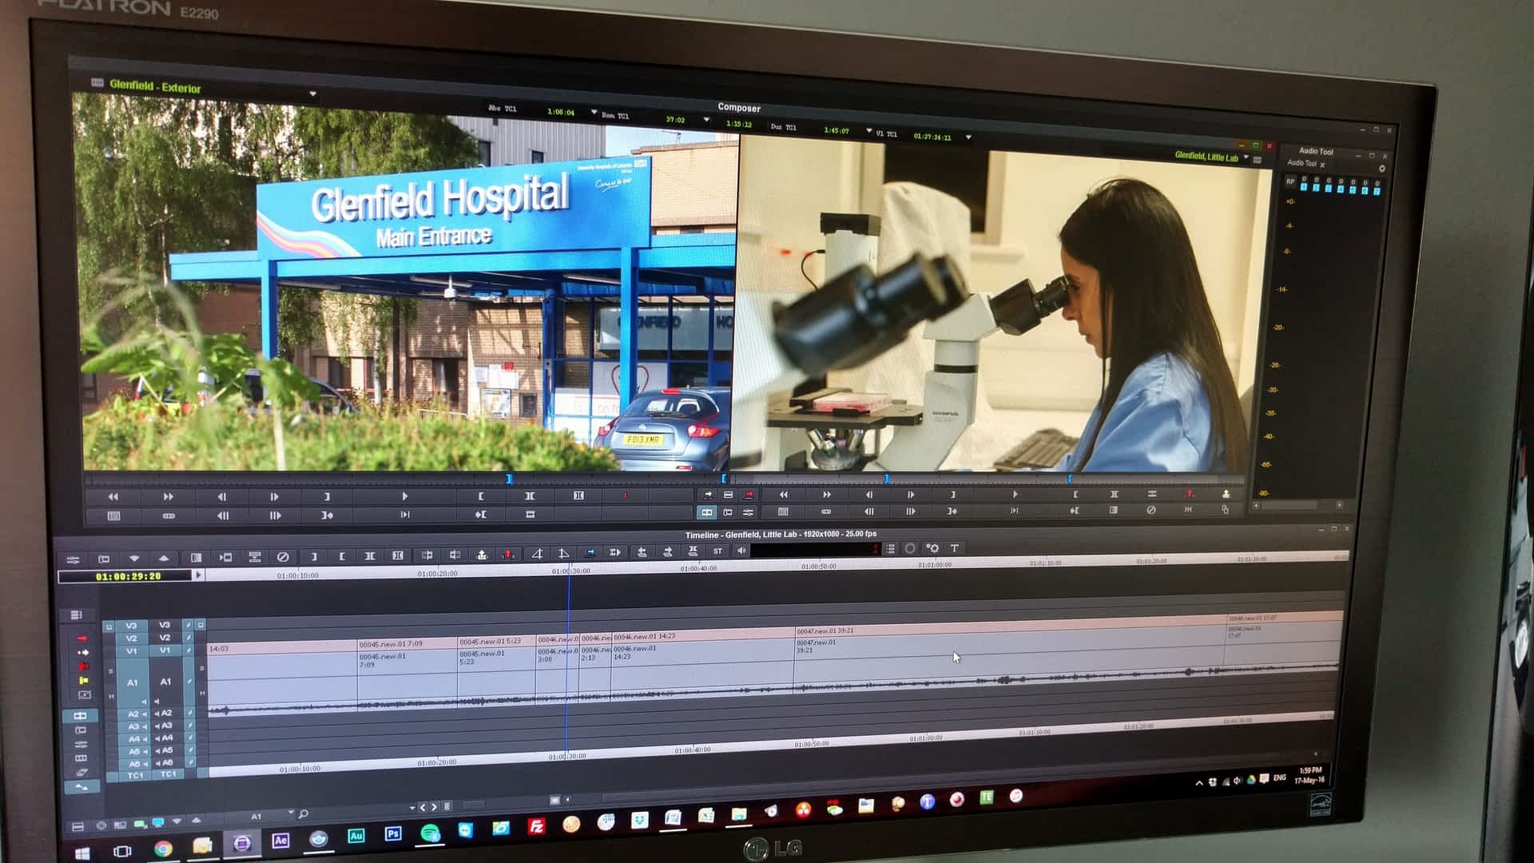Toggle the record V3 track selector
The image size is (1534, 863).
(x=165, y=625)
